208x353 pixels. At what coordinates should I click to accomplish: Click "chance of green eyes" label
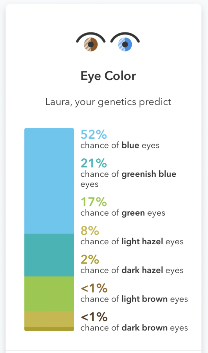pos(123,213)
